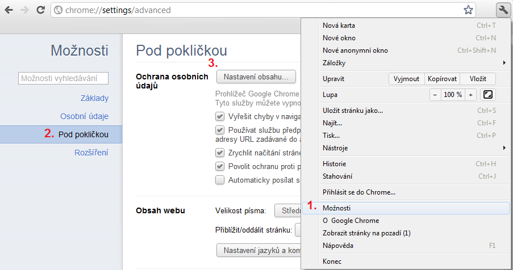Toggle the Vyřešit chyby checkbox
Viewport: 513px width, 270px height.
click(220, 117)
